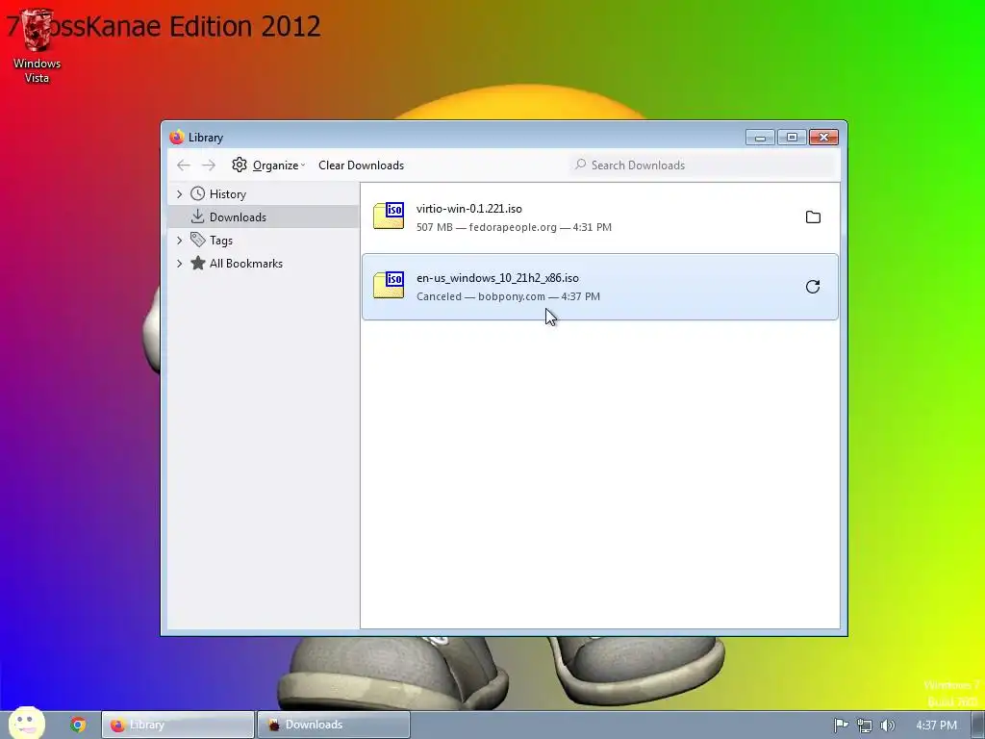The height and width of the screenshot is (739, 985).
Task: Open the Start menu smiley orb
Action: (x=26, y=723)
